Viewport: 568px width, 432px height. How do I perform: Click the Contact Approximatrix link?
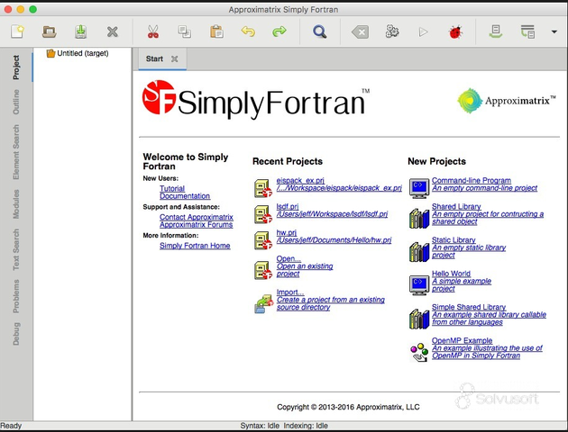click(197, 217)
